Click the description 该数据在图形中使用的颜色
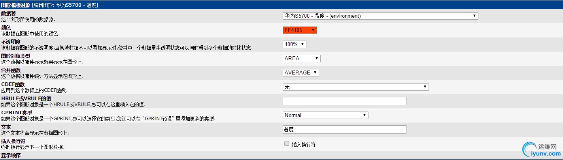Image resolution: width=563 pixels, height=160 pixels. click(x=31, y=34)
